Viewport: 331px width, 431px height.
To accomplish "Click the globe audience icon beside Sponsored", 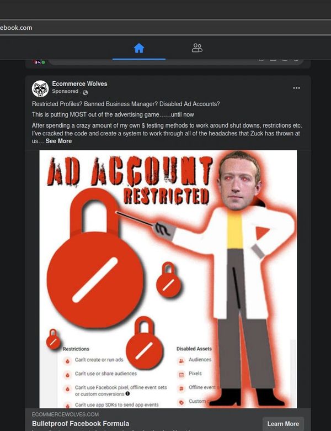I will coord(86,92).
